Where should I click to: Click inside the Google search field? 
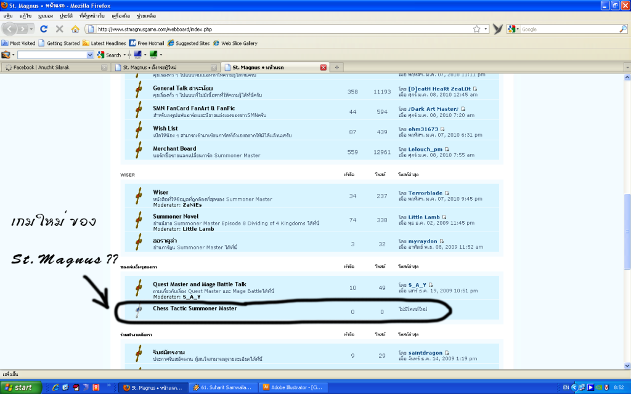[x=569, y=29]
